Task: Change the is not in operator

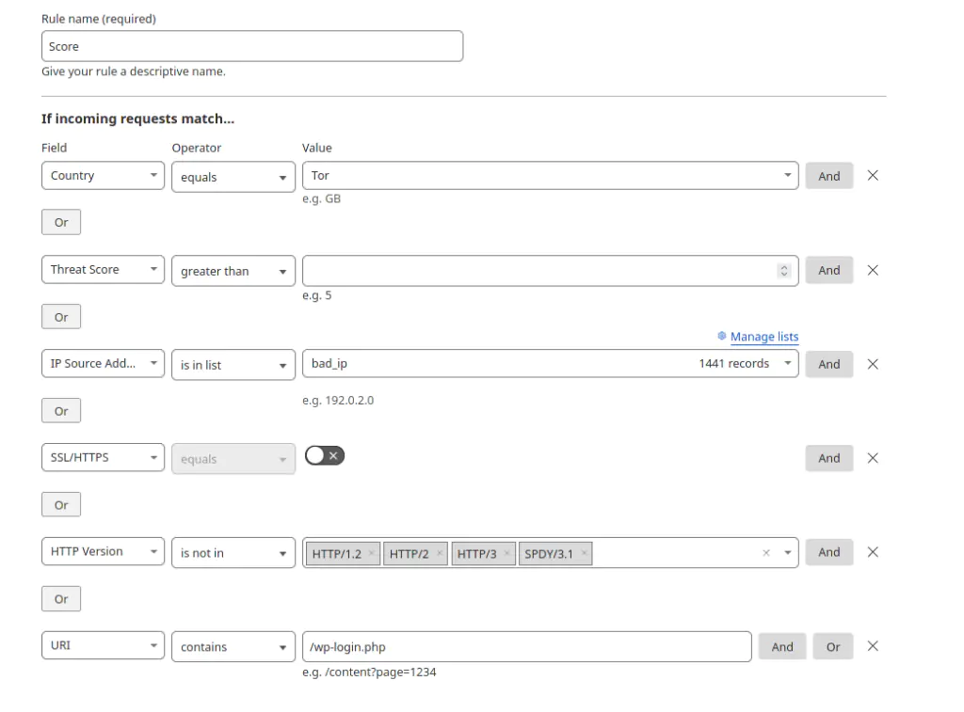Action: point(233,553)
